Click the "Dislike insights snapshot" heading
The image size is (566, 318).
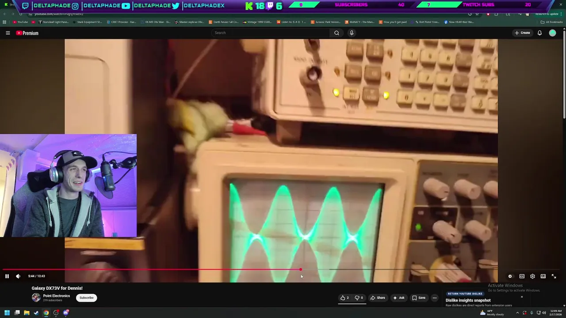coord(468,300)
